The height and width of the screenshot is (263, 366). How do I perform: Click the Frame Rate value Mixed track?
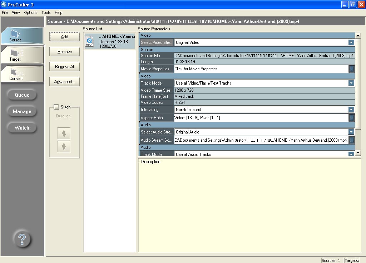(264, 96)
